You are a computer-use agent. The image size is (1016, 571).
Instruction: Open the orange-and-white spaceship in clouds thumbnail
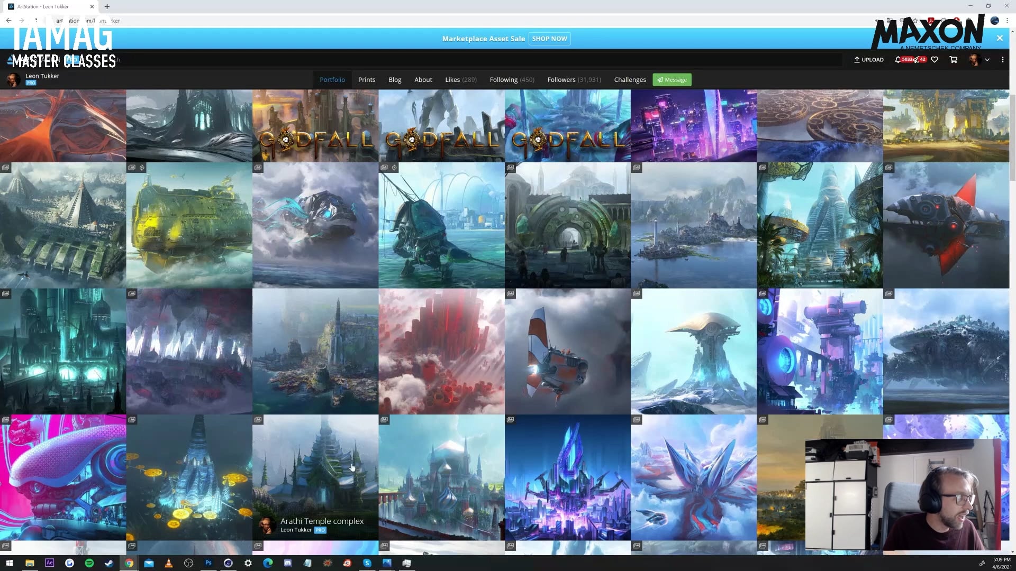[567, 352]
